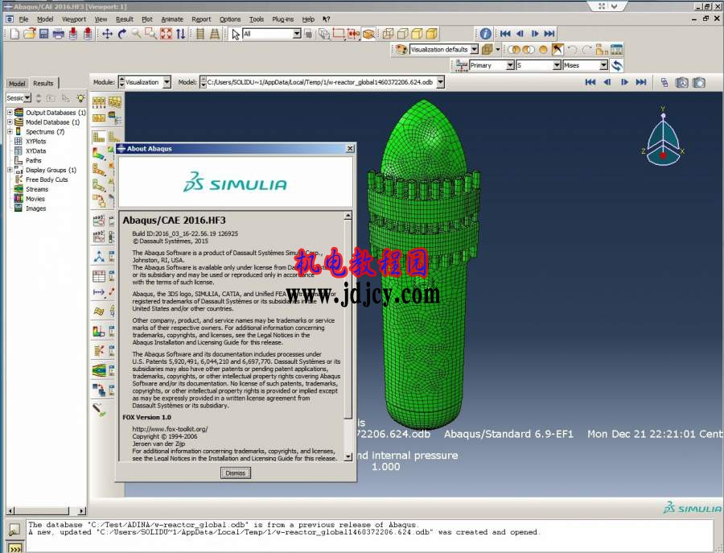
Task: Switch to the Model tab
Action: (x=17, y=83)
